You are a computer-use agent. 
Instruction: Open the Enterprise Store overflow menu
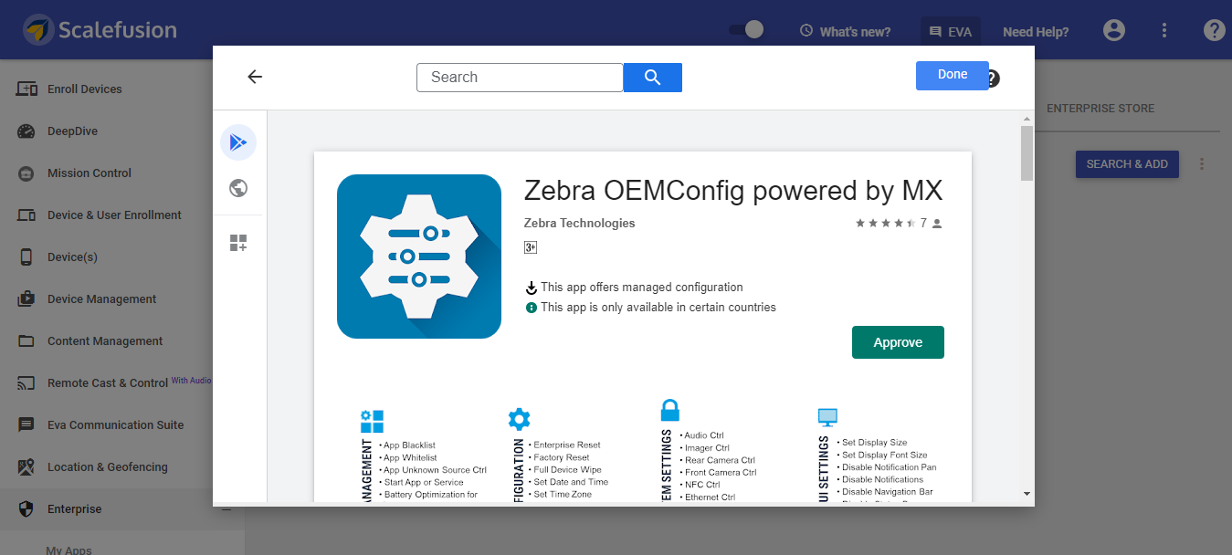1201,163
